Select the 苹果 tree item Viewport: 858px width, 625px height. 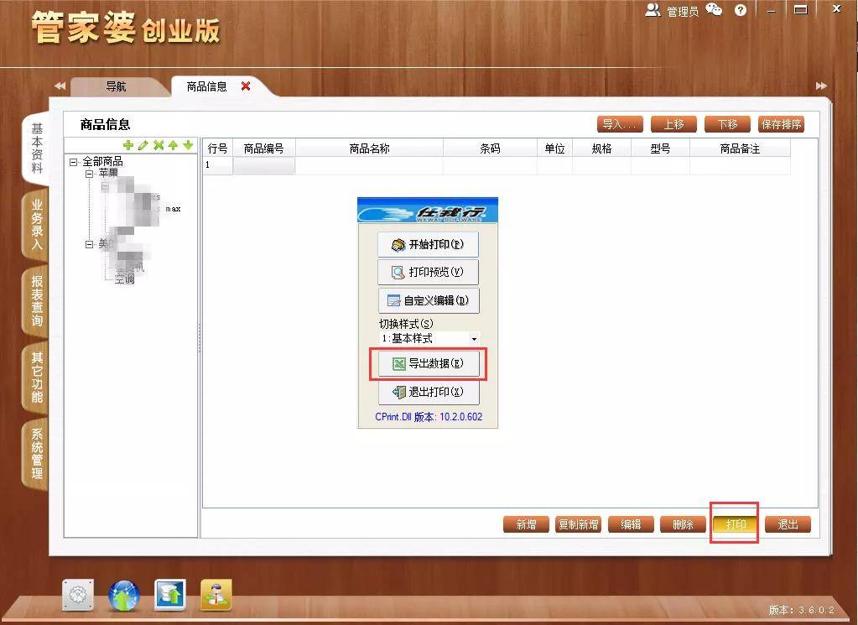tap(108, 174)
